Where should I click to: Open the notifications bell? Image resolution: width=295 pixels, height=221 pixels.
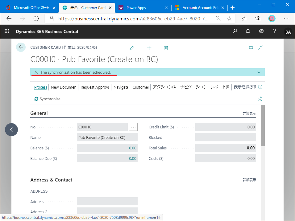pyautogui.click(x=248, y=31)
